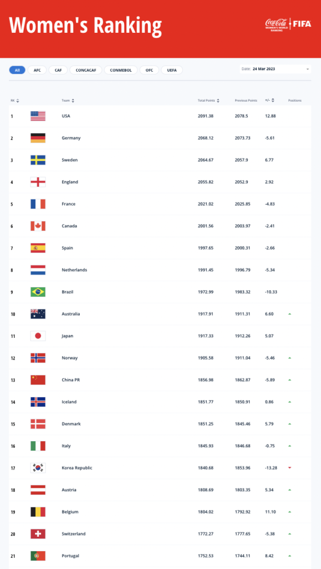Sort table by Total Points arrows
This screenshot has width=321, height=569.
(218, 101)
